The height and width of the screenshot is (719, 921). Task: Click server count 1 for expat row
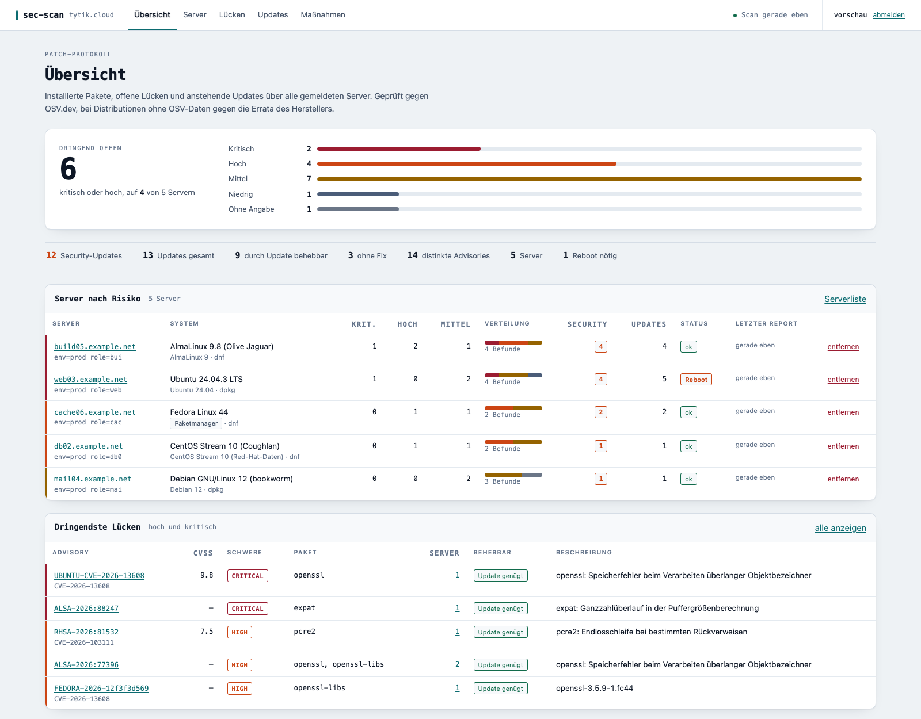coord(457,608)
